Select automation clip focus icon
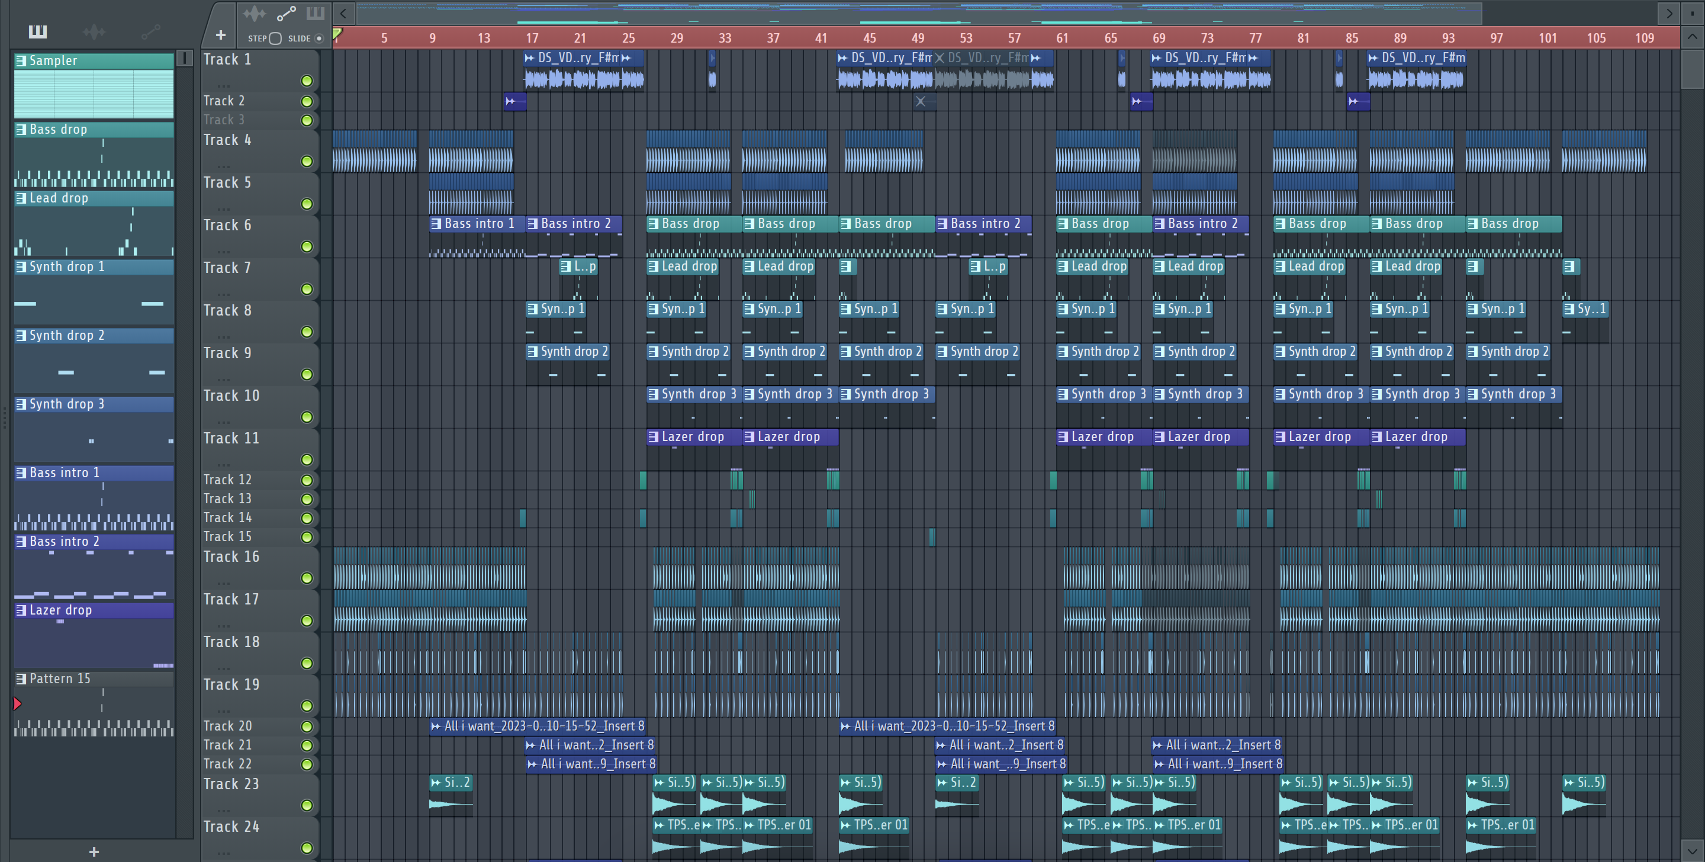Viewport: 1705px width, 862px height. tap(286, 13)
